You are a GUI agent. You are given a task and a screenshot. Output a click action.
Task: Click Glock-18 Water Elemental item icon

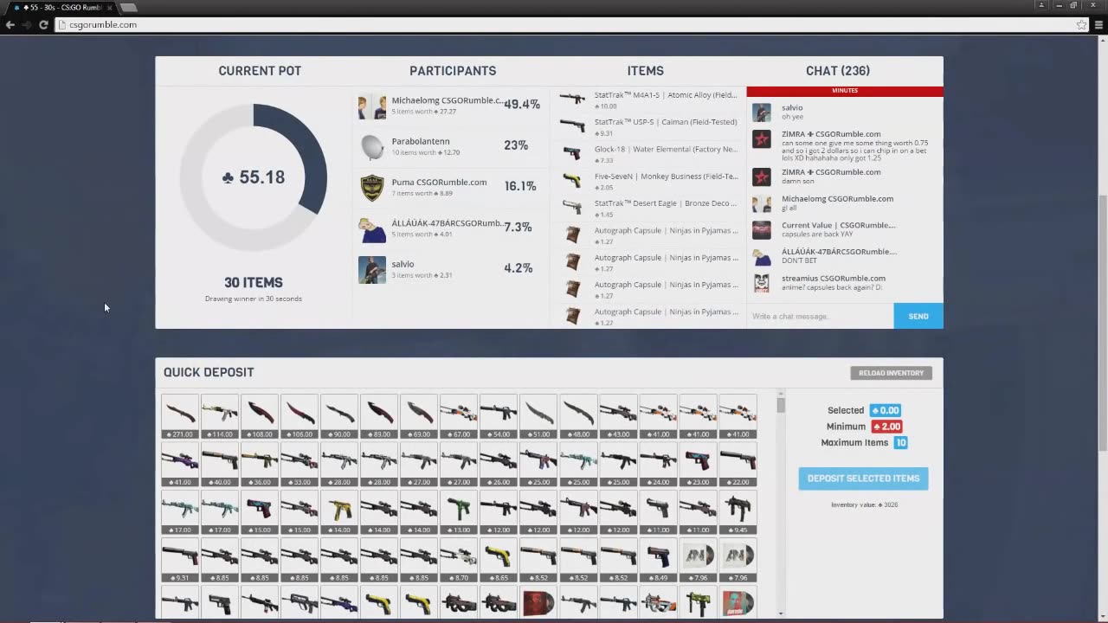point(572,153)
